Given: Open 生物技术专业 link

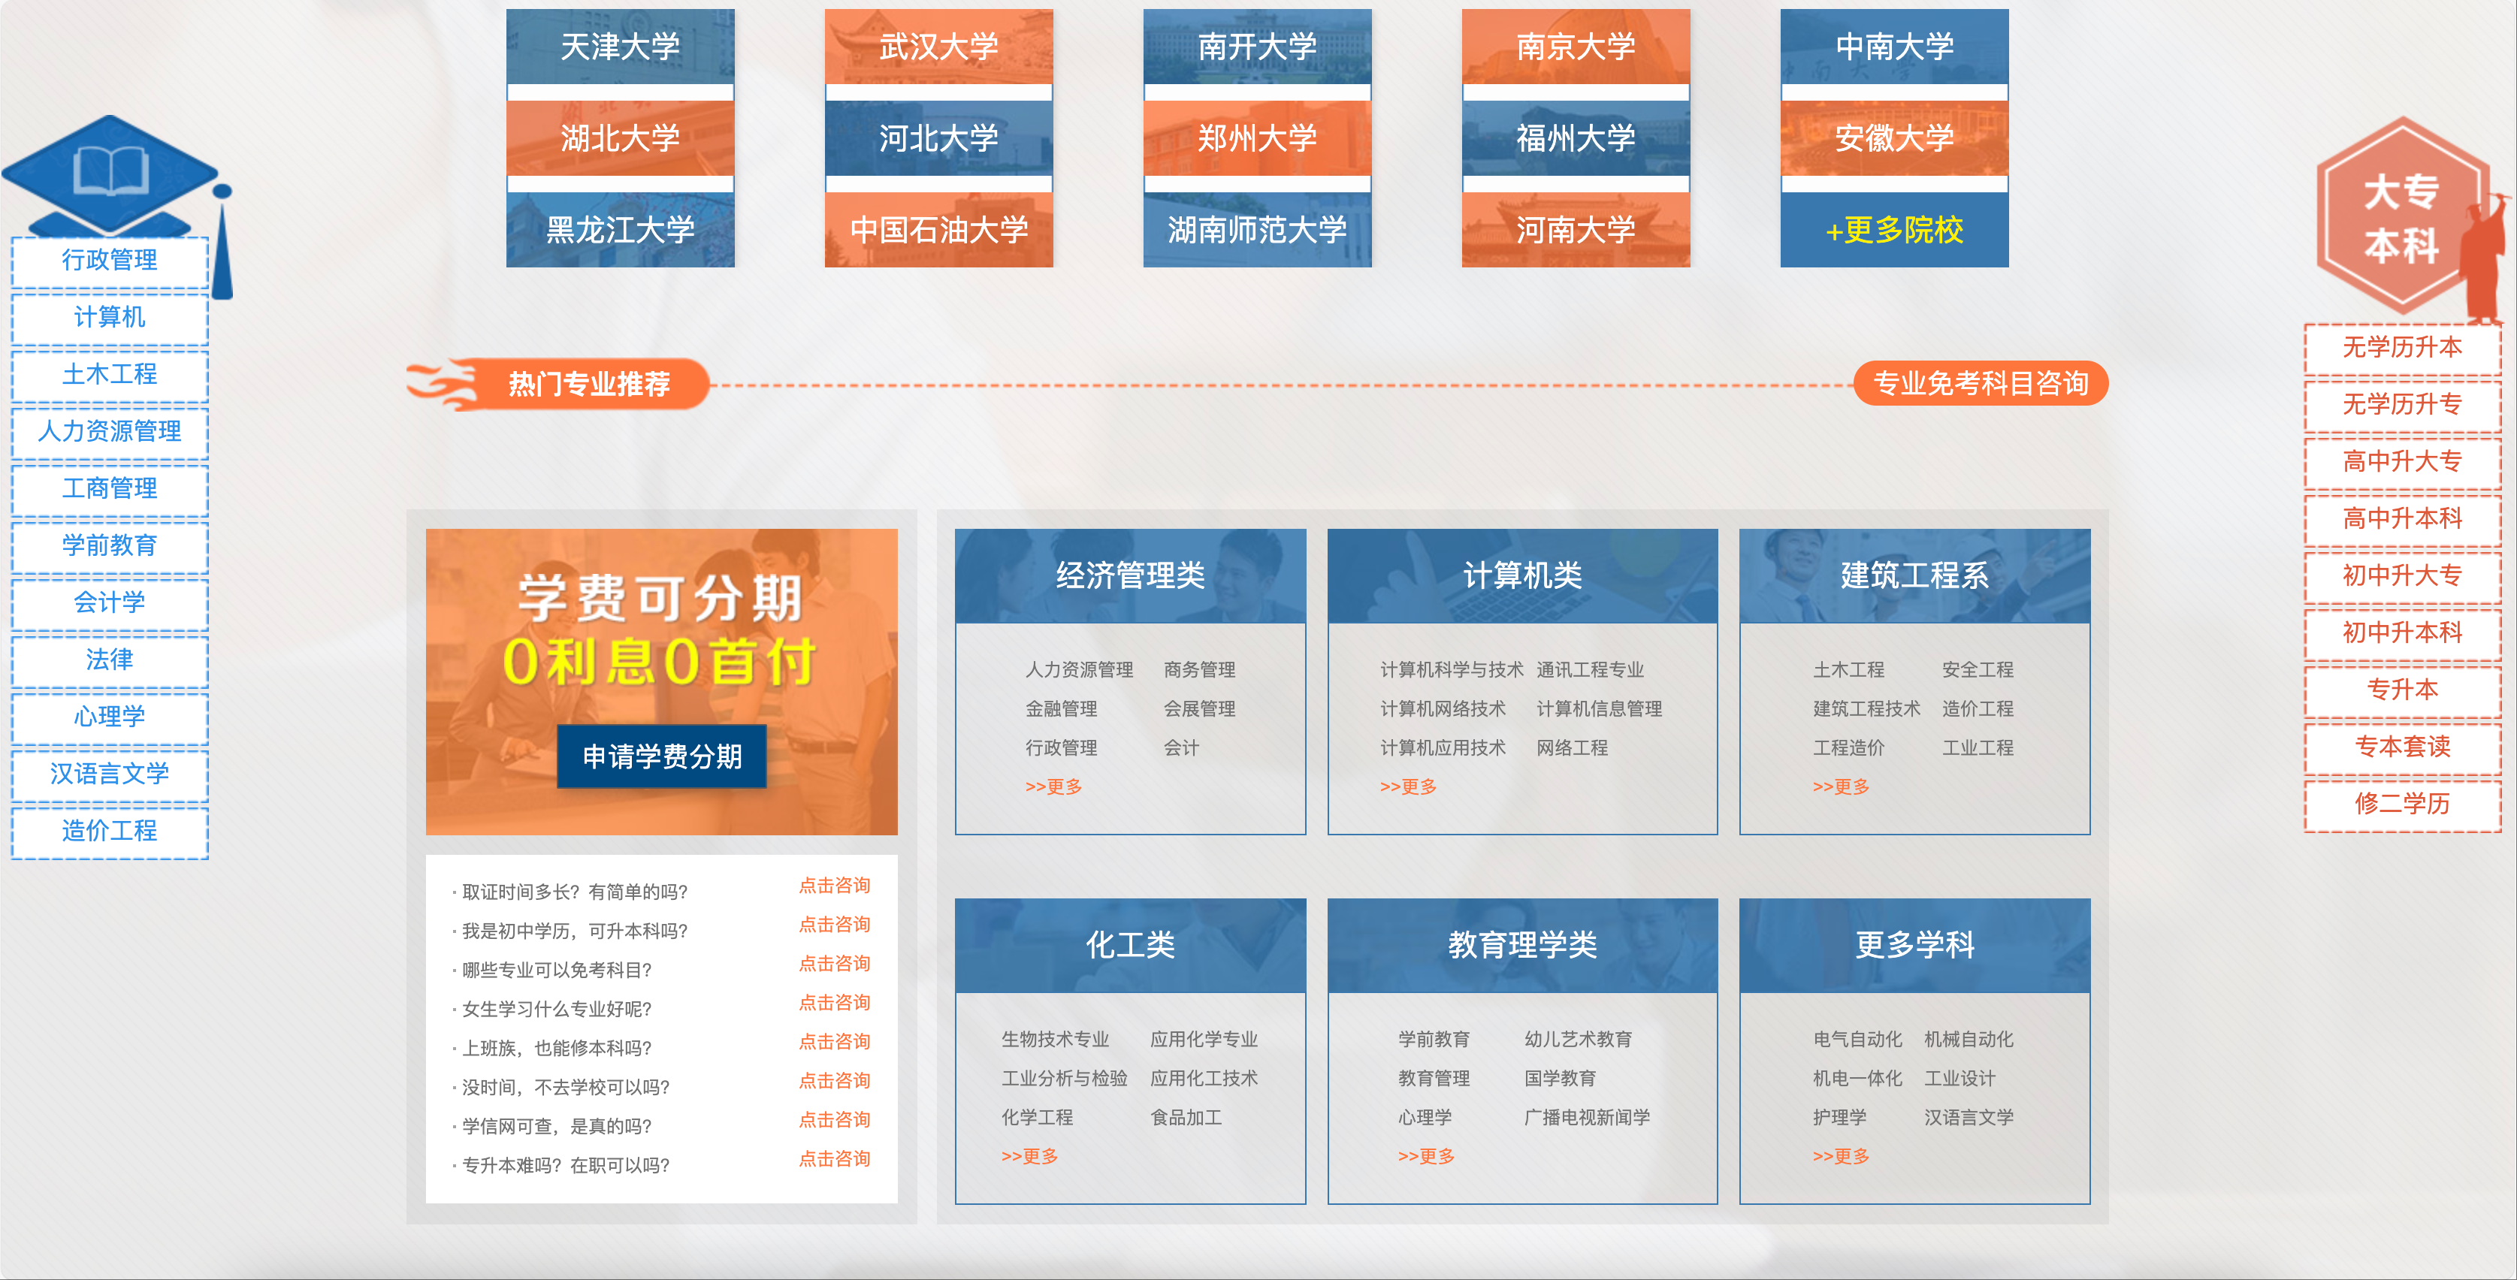Looking at the screenshot, I should pyautogui.click(x=1056, y=1040).
